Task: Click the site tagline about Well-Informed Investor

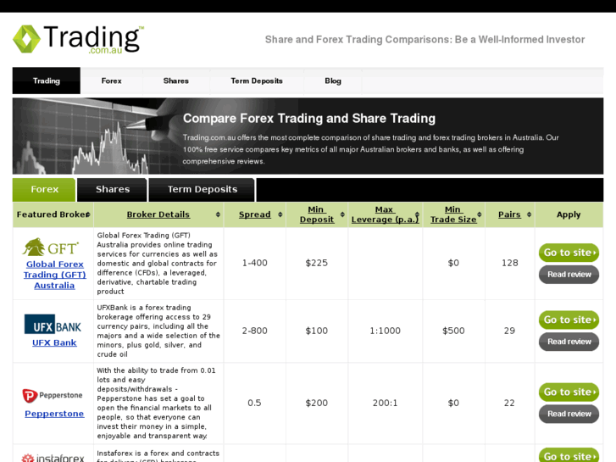Action: coord(425,39)
